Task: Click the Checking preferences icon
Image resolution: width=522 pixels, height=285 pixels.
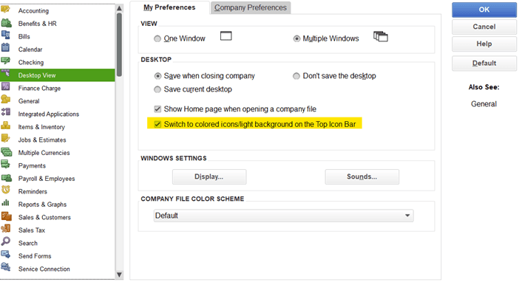Action: 6,61
